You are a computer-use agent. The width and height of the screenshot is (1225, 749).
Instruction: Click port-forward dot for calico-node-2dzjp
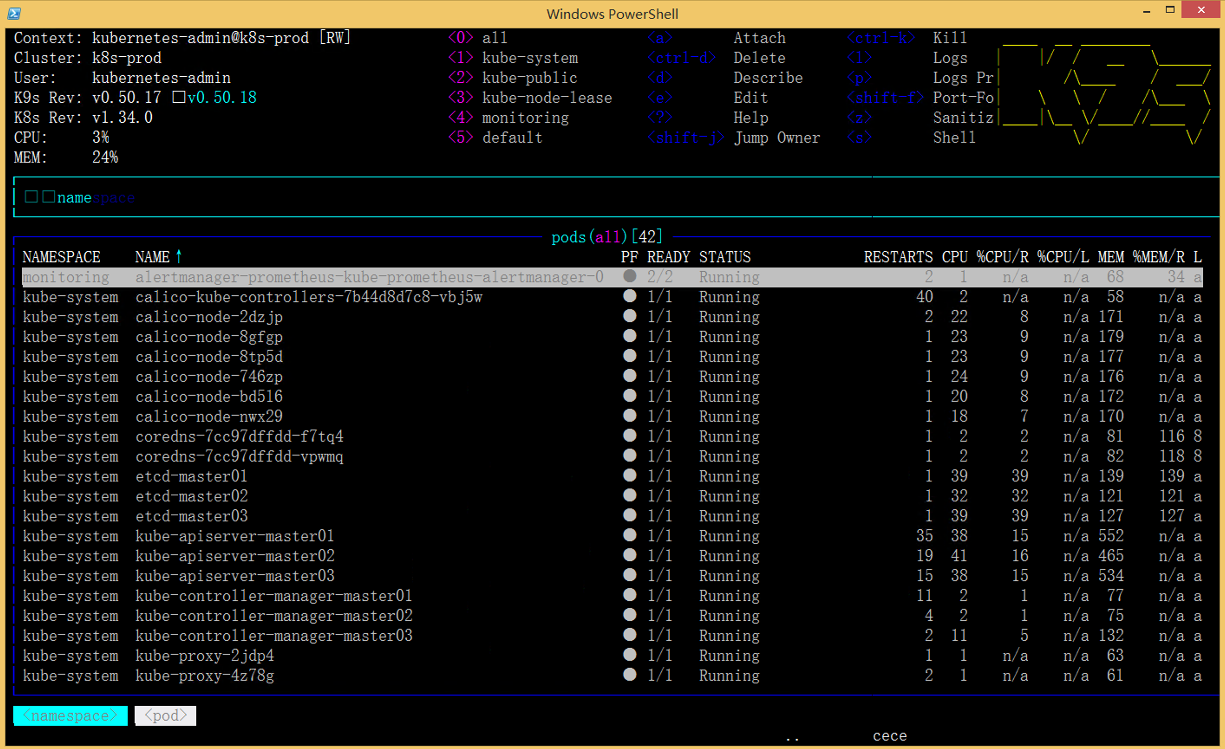(629, 316)
